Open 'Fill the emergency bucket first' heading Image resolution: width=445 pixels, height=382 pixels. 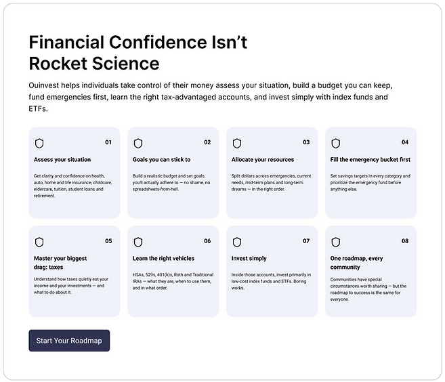(370, 159)
